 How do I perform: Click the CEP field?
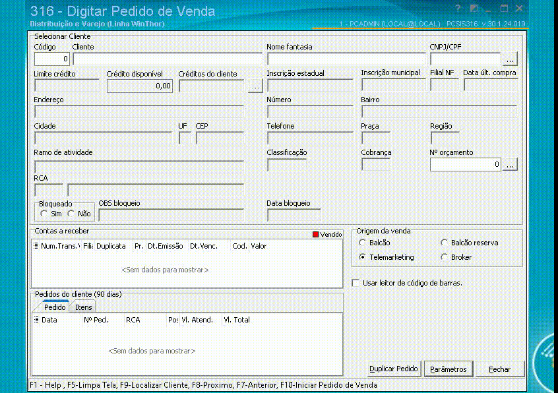(x=220, y=138)
